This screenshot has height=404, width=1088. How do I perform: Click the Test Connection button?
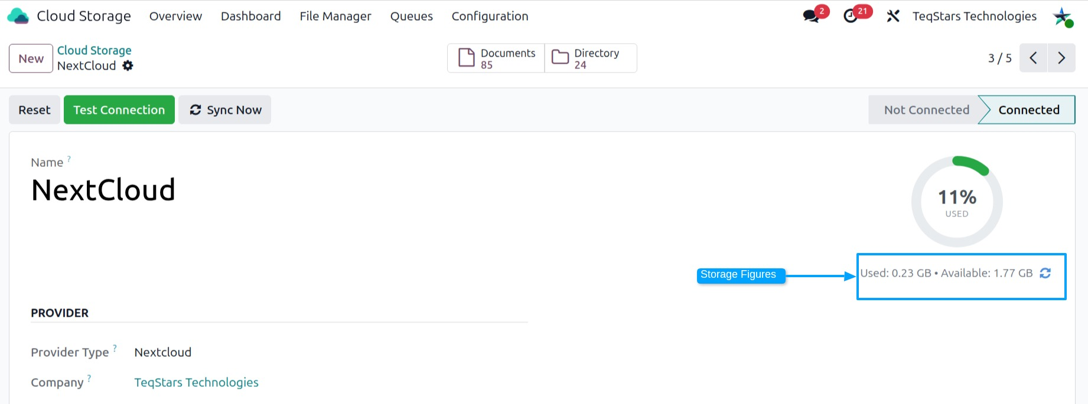119,110
